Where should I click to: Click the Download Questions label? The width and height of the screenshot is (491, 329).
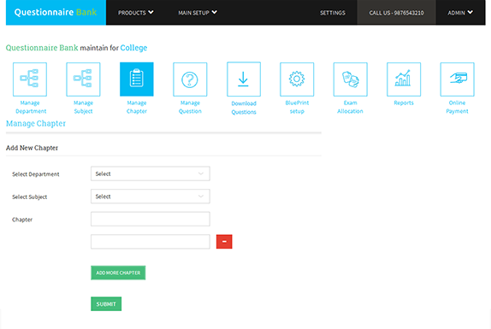pos(244,108)
